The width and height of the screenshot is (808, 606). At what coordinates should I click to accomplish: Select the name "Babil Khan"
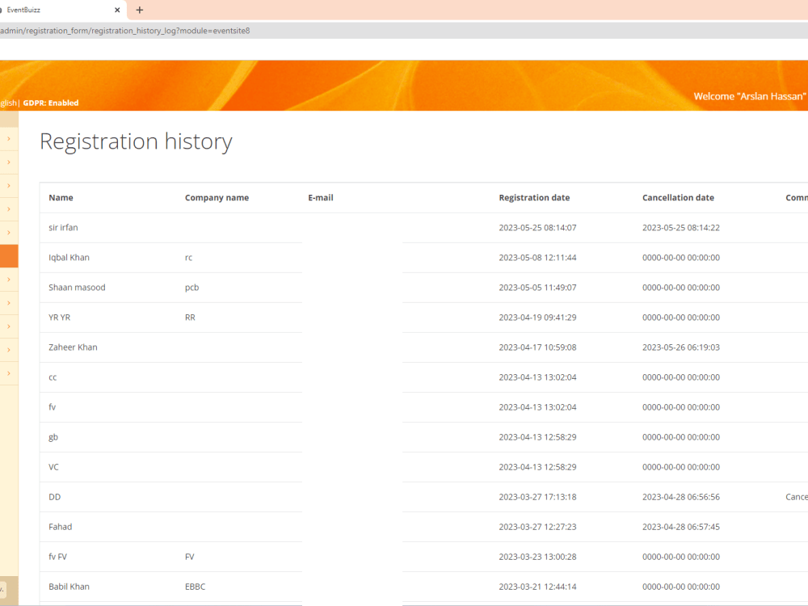69,587
